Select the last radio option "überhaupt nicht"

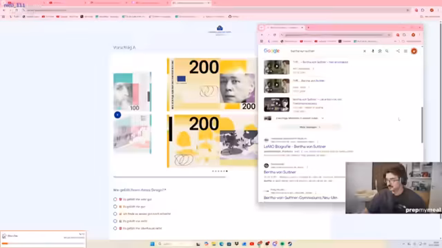point(115,228)
